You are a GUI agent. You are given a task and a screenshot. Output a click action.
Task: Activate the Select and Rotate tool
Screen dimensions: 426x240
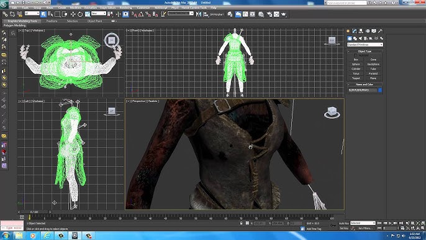(80, 14)
